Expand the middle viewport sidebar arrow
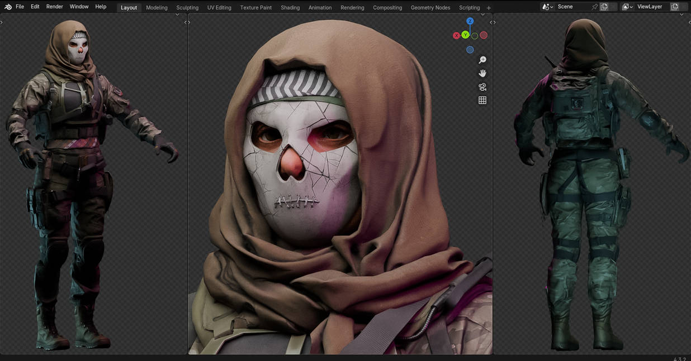 (x=491, y=22)
